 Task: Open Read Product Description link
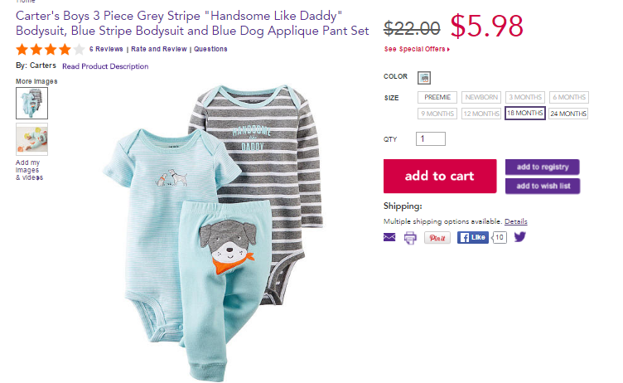point(105,66)
